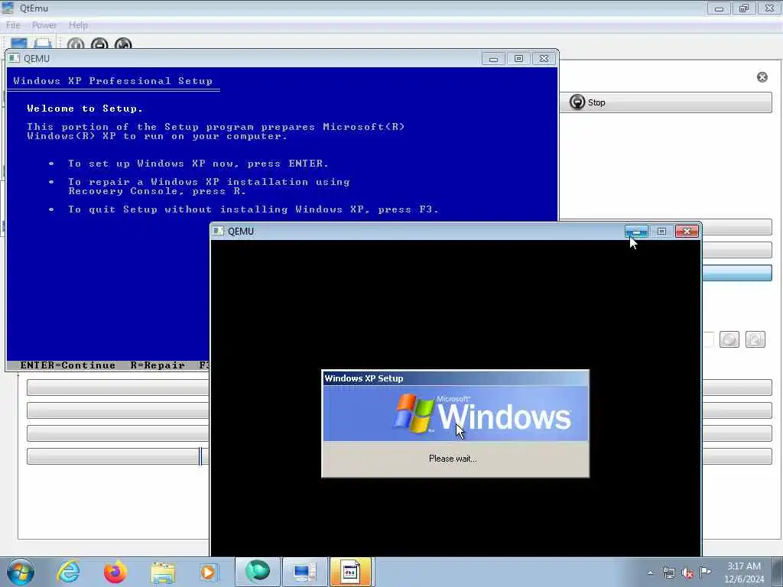Open Windows Explorer from the taskbar
This screenshot has height=587, width=783.
[x=163, y=572]
